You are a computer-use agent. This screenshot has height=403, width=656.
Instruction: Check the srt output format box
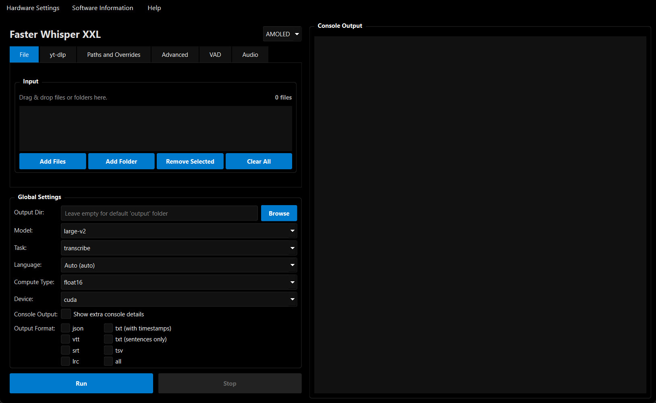point(66,350)
